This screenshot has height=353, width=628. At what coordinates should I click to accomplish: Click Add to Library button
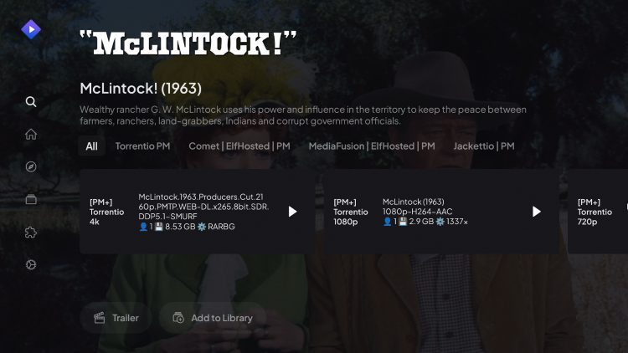tap(213, 318)
